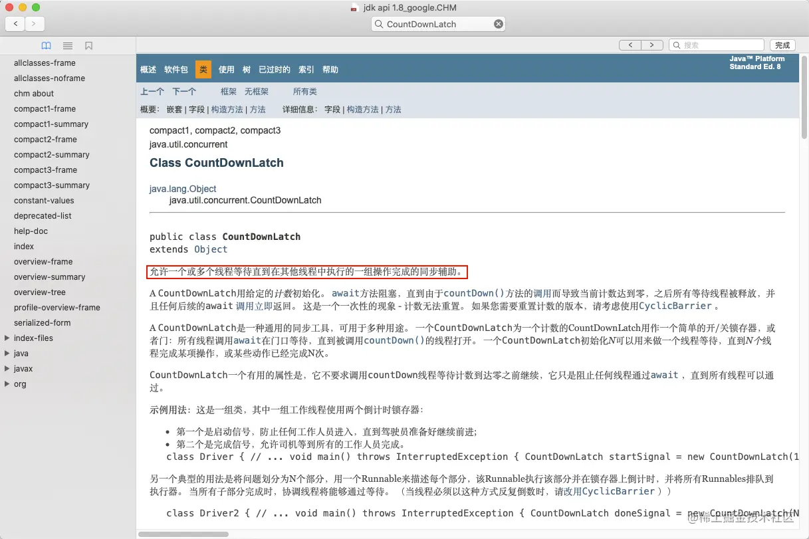
Task: Clear the CountDownLatch search field
Action: tap(498, 24)
